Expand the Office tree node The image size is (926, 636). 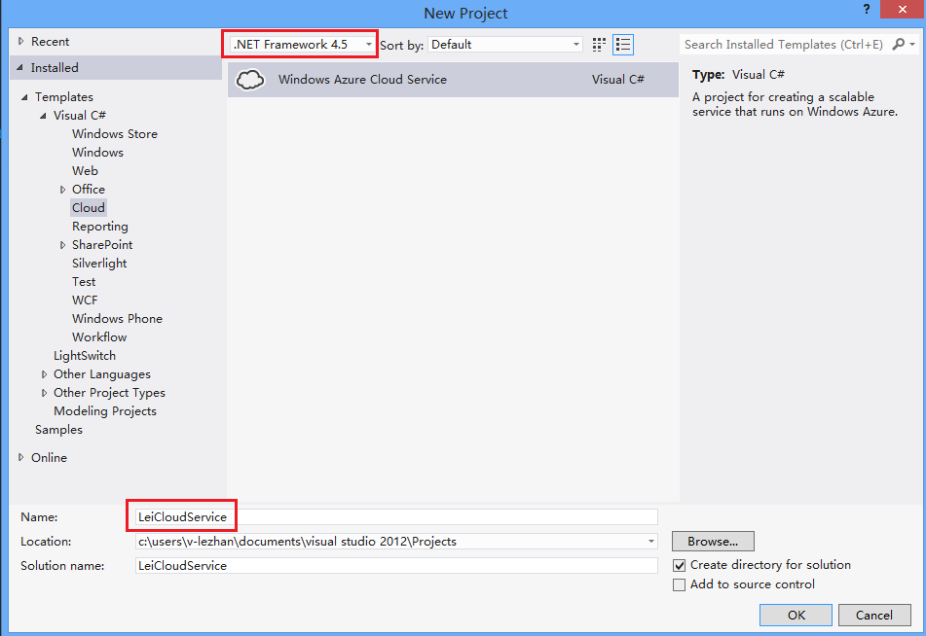62,190
